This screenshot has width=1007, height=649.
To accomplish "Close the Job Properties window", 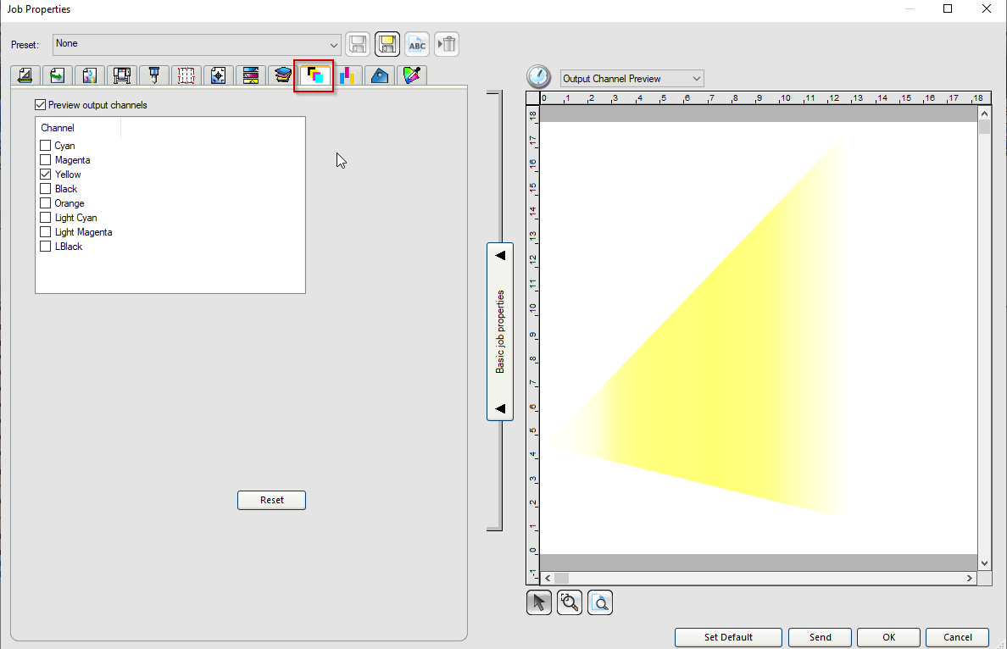I will coord(988,8).
